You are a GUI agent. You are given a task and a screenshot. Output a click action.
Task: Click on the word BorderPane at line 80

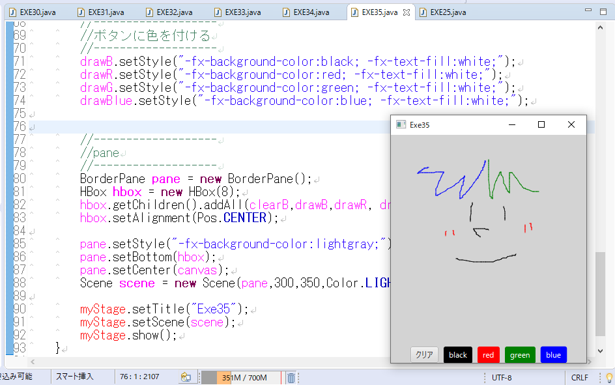coord(113,178)
